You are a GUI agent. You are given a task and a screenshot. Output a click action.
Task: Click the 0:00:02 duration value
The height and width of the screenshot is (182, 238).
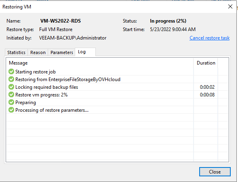[x=207, y=87]
